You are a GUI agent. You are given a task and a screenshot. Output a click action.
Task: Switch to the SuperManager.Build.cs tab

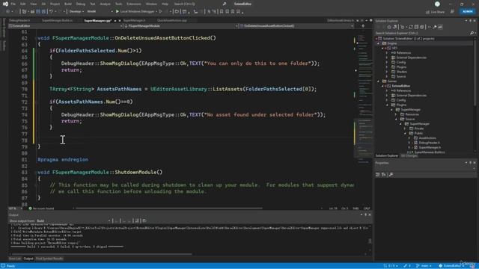click(57, 20)
